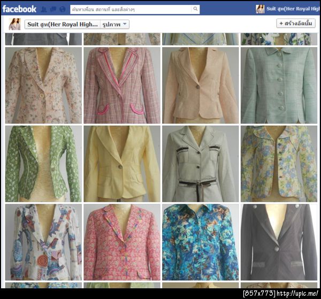Click the Suit profile name in the top bar
This screenshot has height=299, width=321.
(x=293, y=9)
